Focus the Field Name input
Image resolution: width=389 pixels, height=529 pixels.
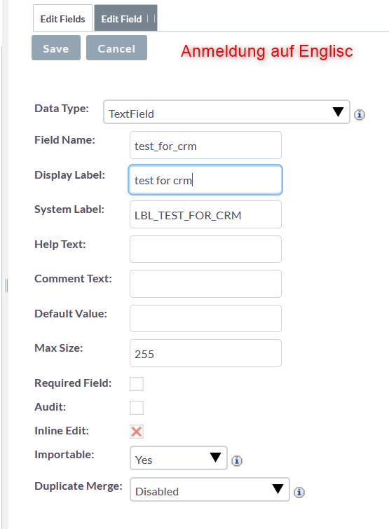pyautogui.click(x=205, y=145)
